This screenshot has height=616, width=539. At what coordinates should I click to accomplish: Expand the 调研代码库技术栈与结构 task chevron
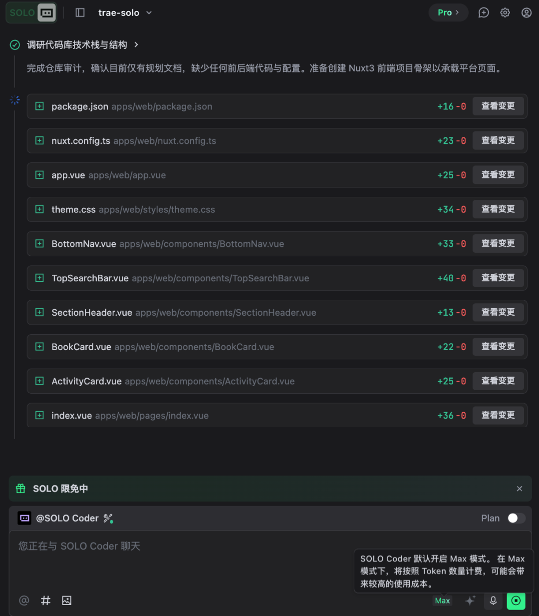pos(136,45)
